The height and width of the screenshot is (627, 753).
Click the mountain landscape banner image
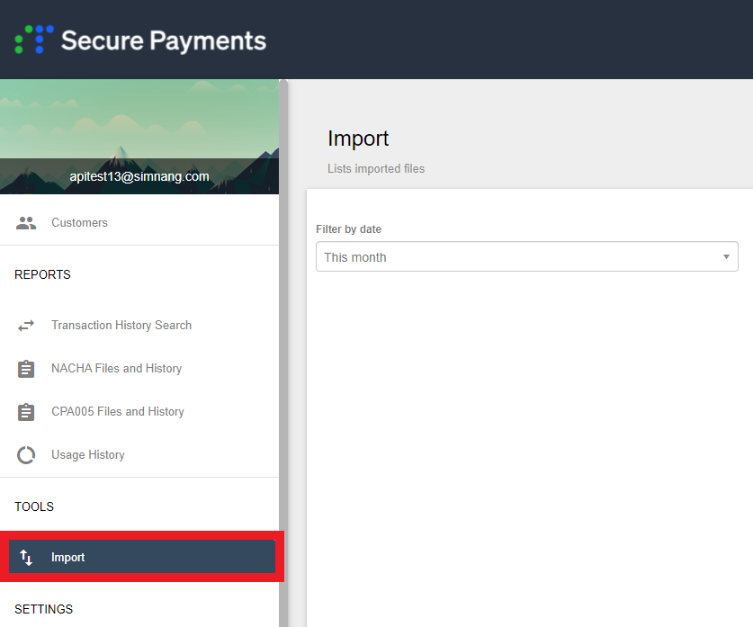click(139, 137)
